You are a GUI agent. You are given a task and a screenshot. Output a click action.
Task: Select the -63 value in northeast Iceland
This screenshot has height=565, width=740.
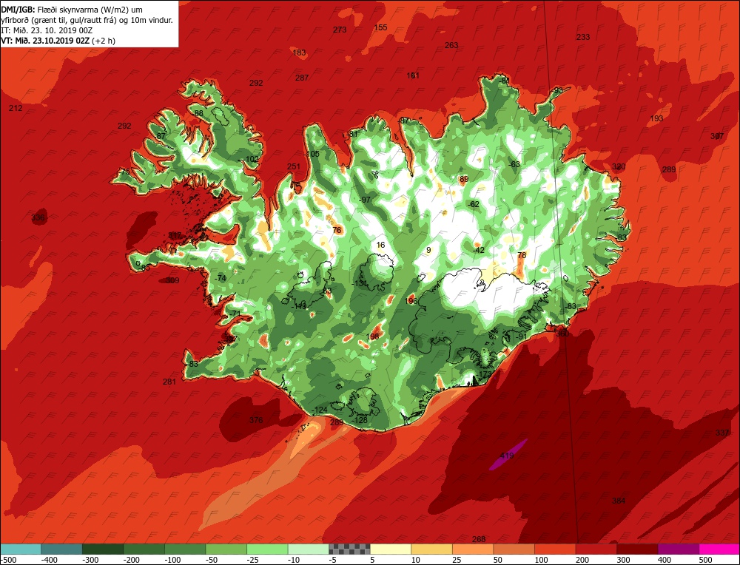pyautogui.click(x=514, y=164)
